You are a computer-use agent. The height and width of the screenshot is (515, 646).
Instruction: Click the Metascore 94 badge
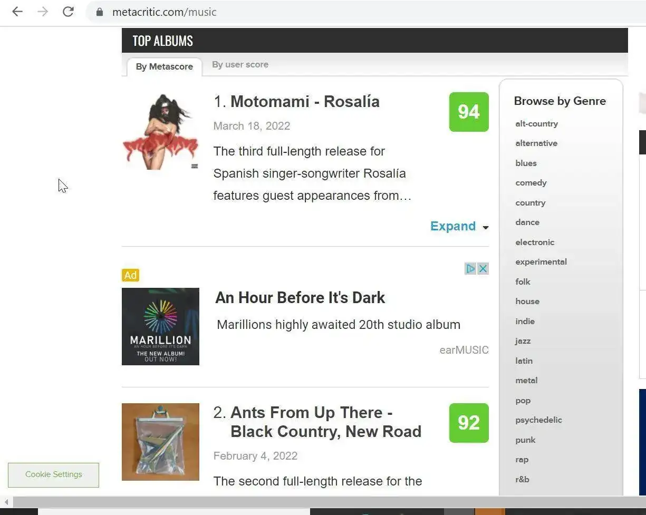click(469, 112)
